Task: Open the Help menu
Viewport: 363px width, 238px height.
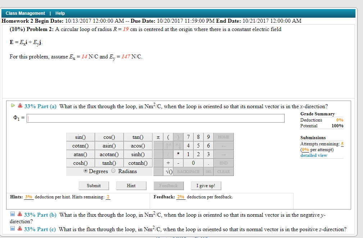Action: [60, 13]
